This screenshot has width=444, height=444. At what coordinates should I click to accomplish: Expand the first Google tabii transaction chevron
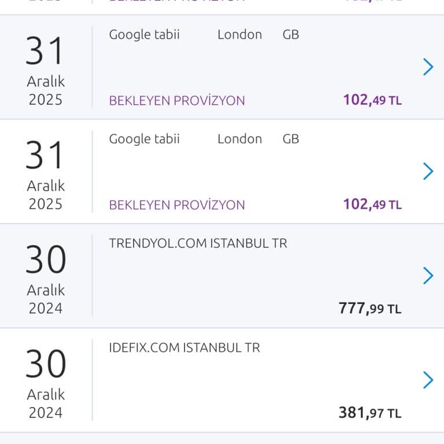(428, 67)
